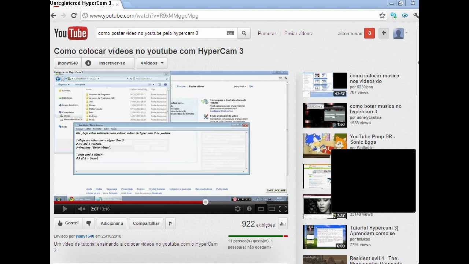The width and height of the screenshot is (469, 264).
Task: Click jhony1540 uploader link in description
Action: (85, 236)
